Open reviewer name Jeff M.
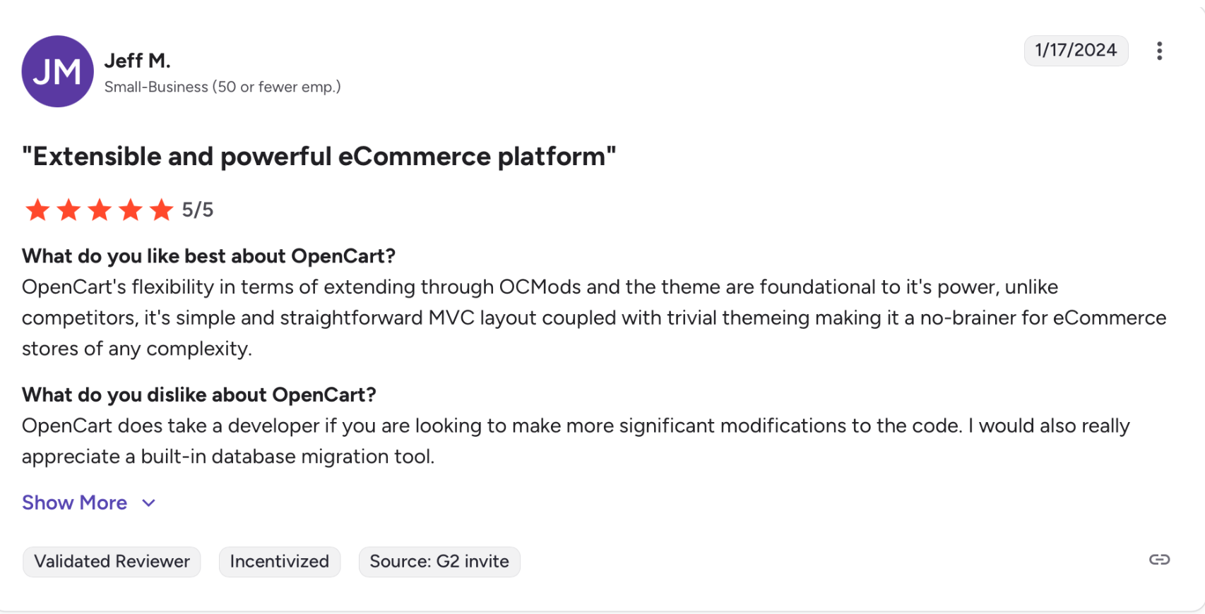Viewport: 1205px width, 614px height. coord(137,61)
